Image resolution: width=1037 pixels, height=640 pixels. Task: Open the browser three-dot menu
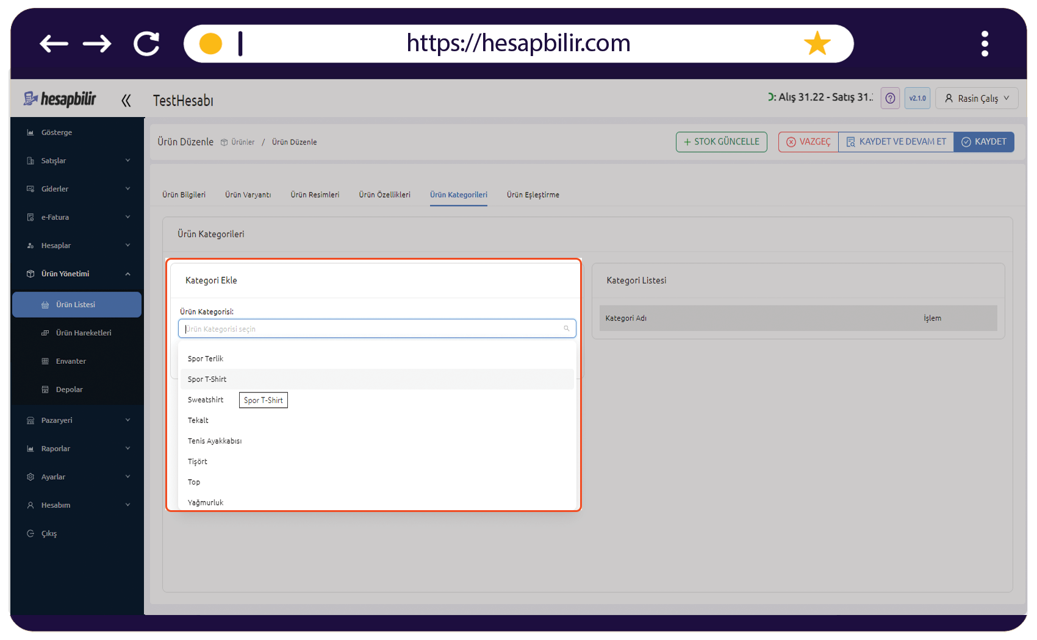point(985,44)
